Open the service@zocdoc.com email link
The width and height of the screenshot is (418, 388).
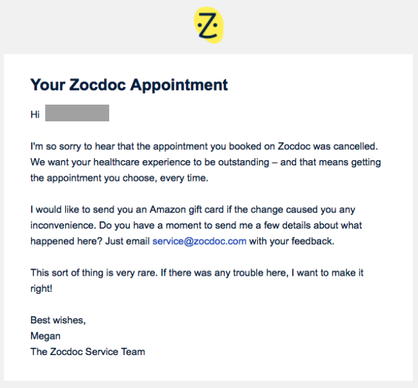click(200, 241)
